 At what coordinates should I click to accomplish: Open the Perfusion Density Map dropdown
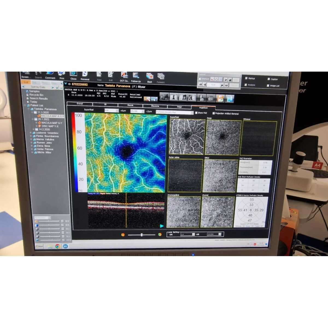(x=175, y=112)
